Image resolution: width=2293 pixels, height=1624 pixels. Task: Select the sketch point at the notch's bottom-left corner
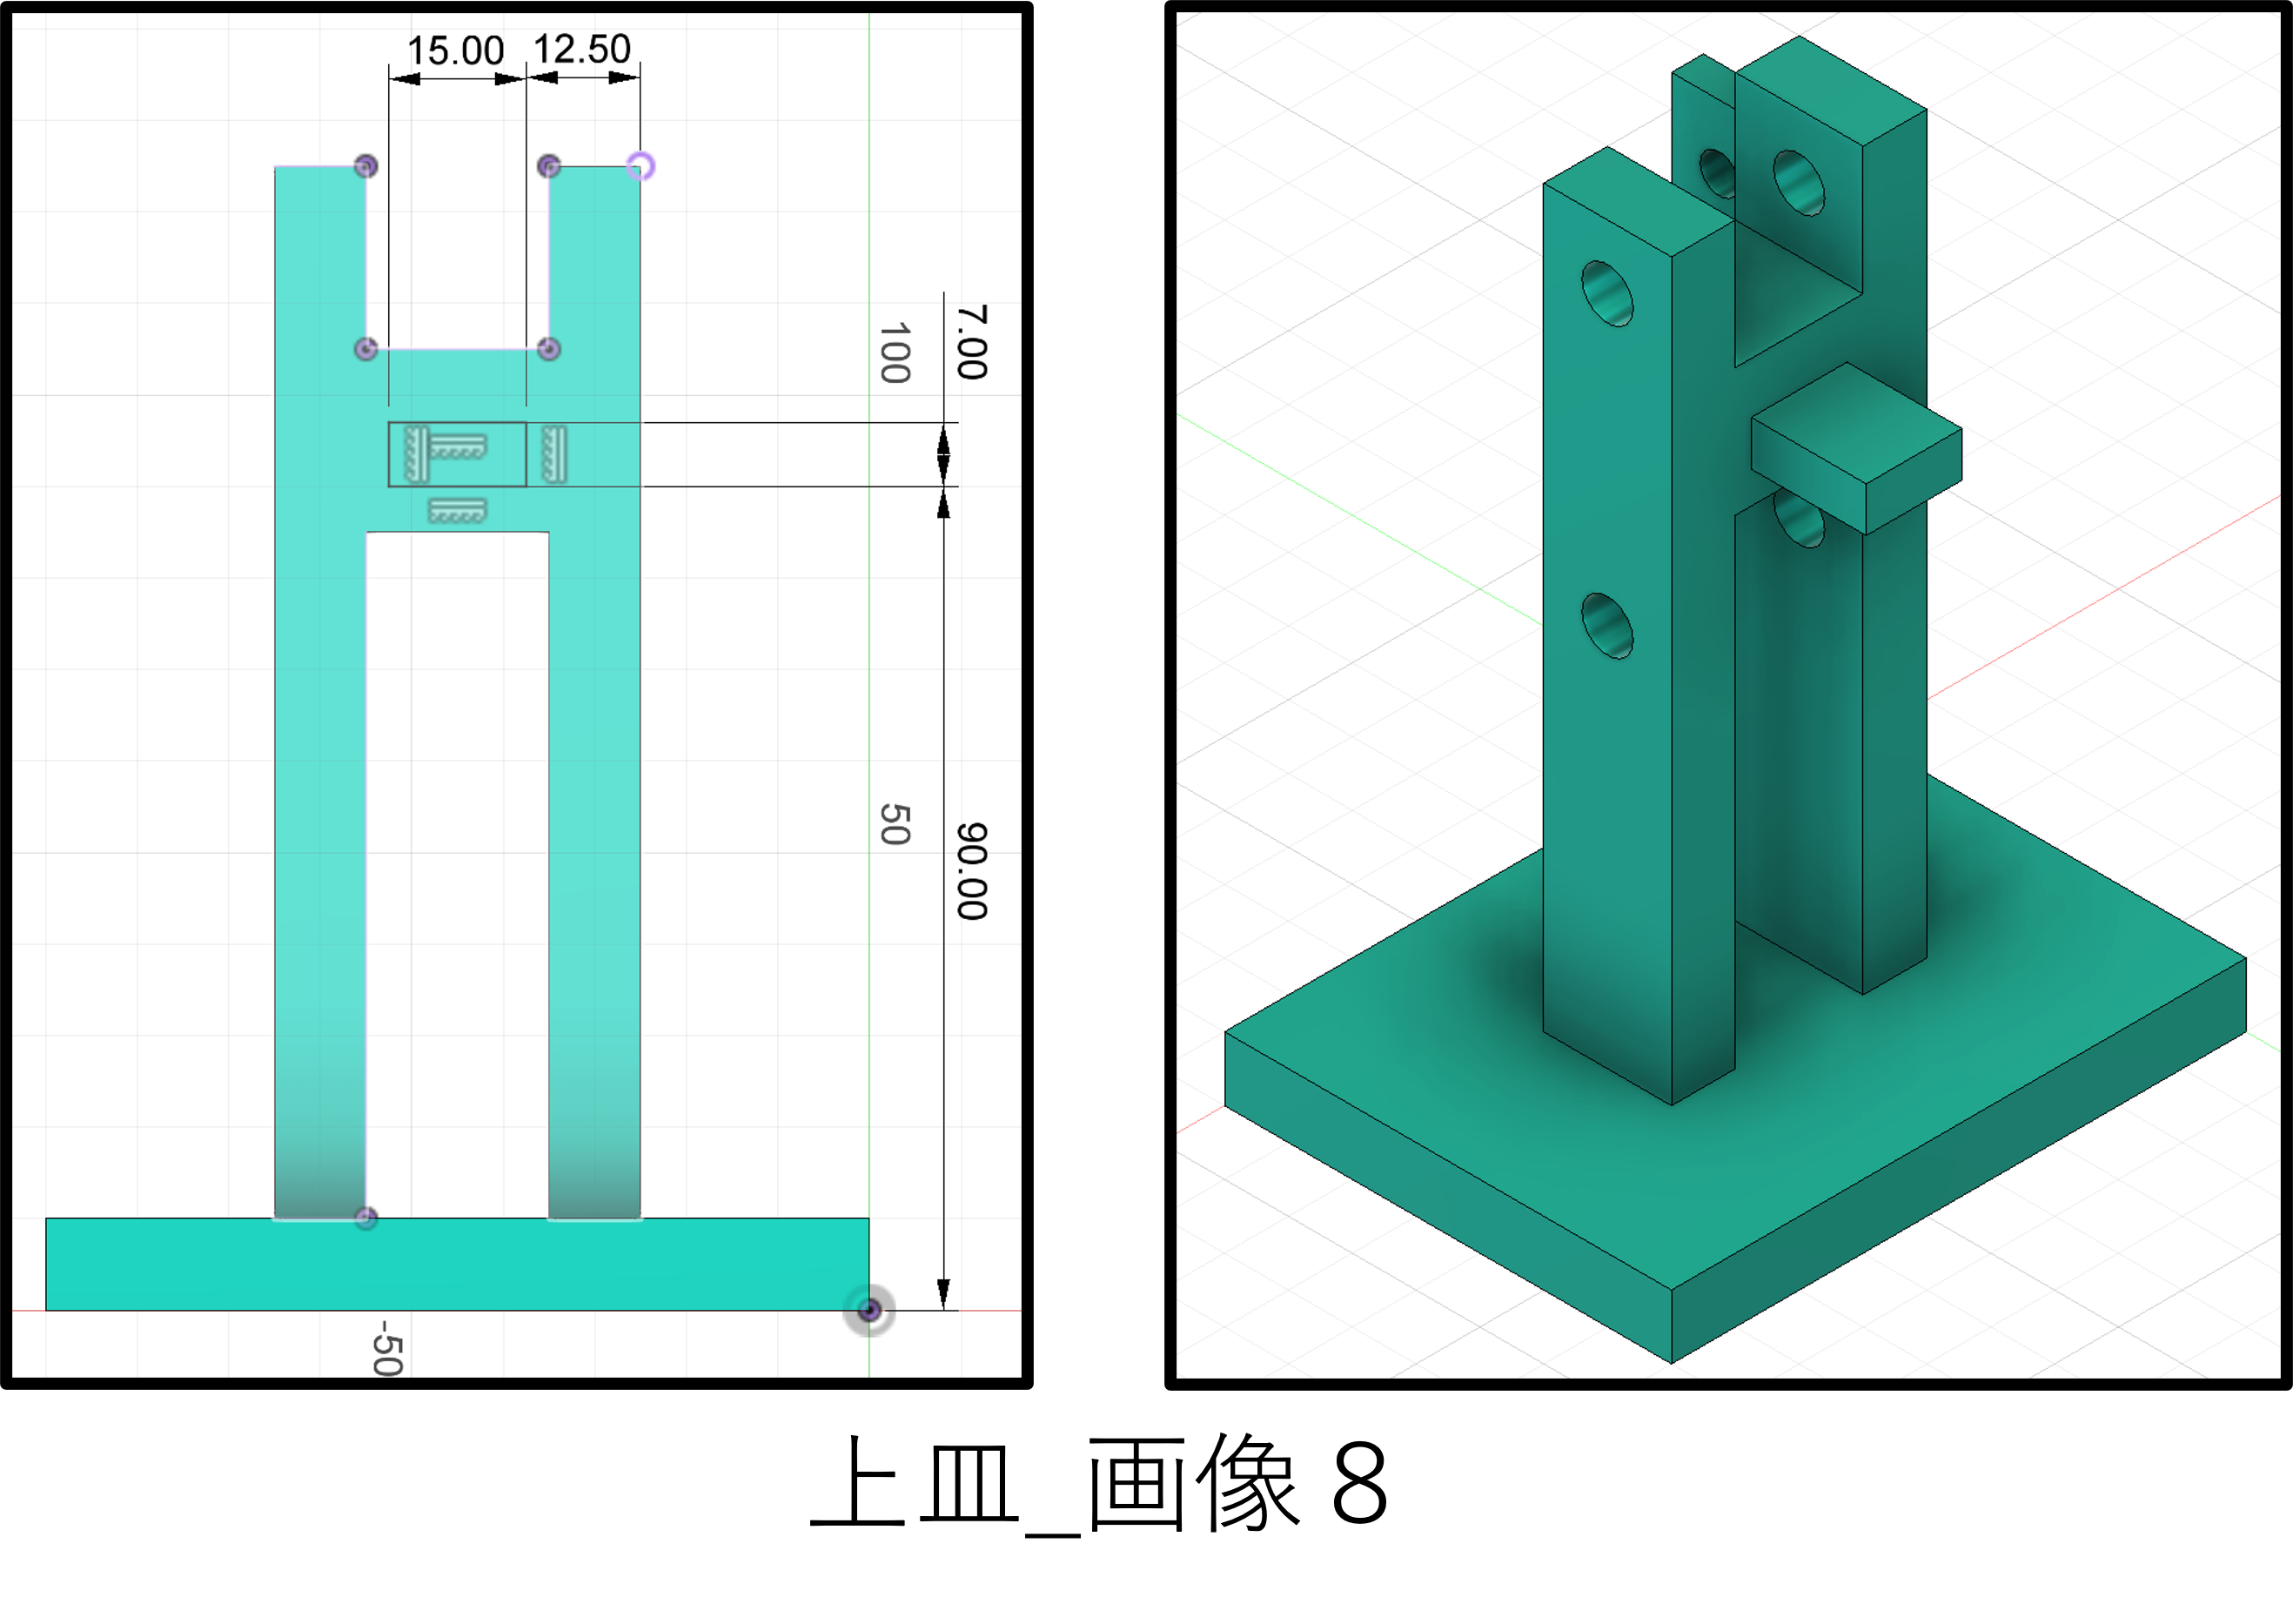click(366, 349)
